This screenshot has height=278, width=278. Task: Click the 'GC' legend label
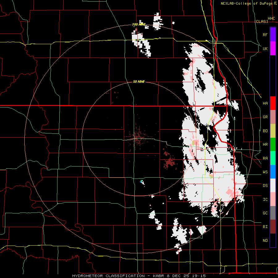[265, 213]
